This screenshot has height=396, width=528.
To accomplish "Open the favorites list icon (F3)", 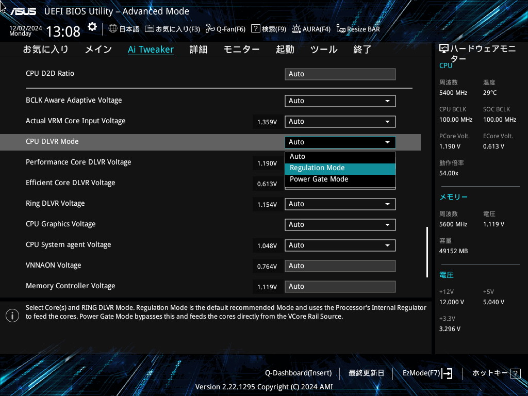I will tap(150, 29).
